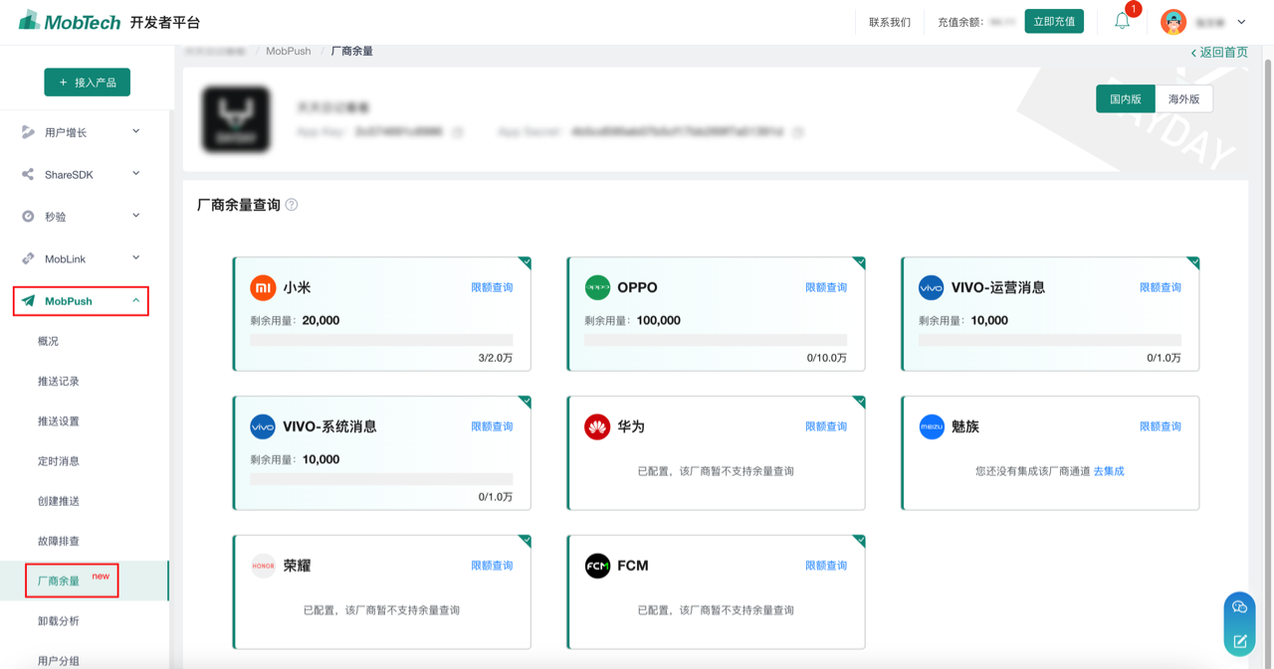Click the OPPO remaining value 100,000

658,320
